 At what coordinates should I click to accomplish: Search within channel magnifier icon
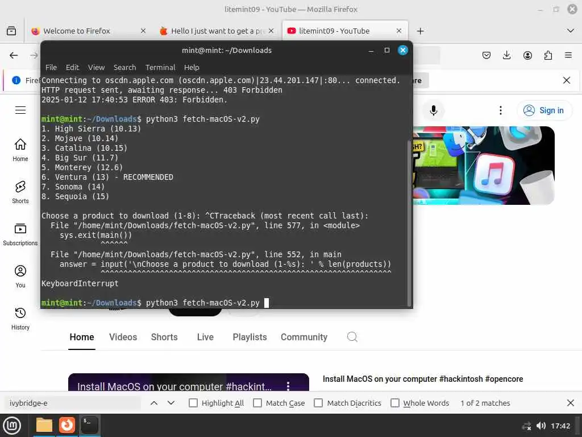(352, 337)
